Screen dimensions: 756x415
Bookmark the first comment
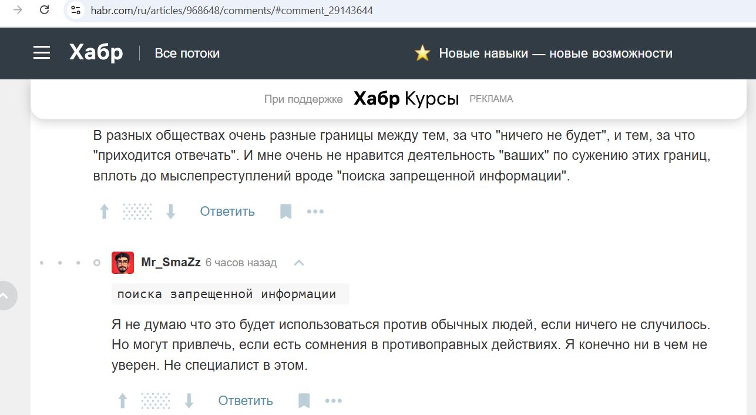coord(286,212)
